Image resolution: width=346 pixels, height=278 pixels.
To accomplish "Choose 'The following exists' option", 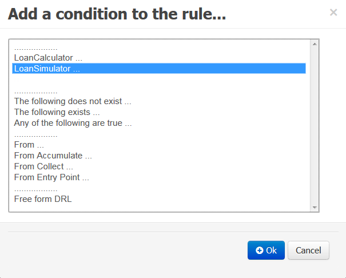I will pyautogui.click(x=57, y=112).
